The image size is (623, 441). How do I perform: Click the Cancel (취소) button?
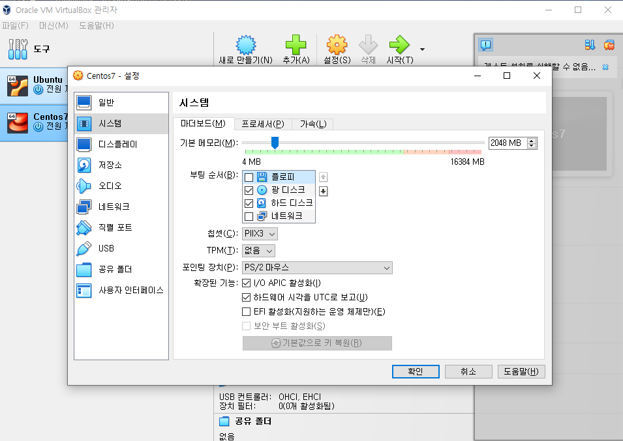468,371
